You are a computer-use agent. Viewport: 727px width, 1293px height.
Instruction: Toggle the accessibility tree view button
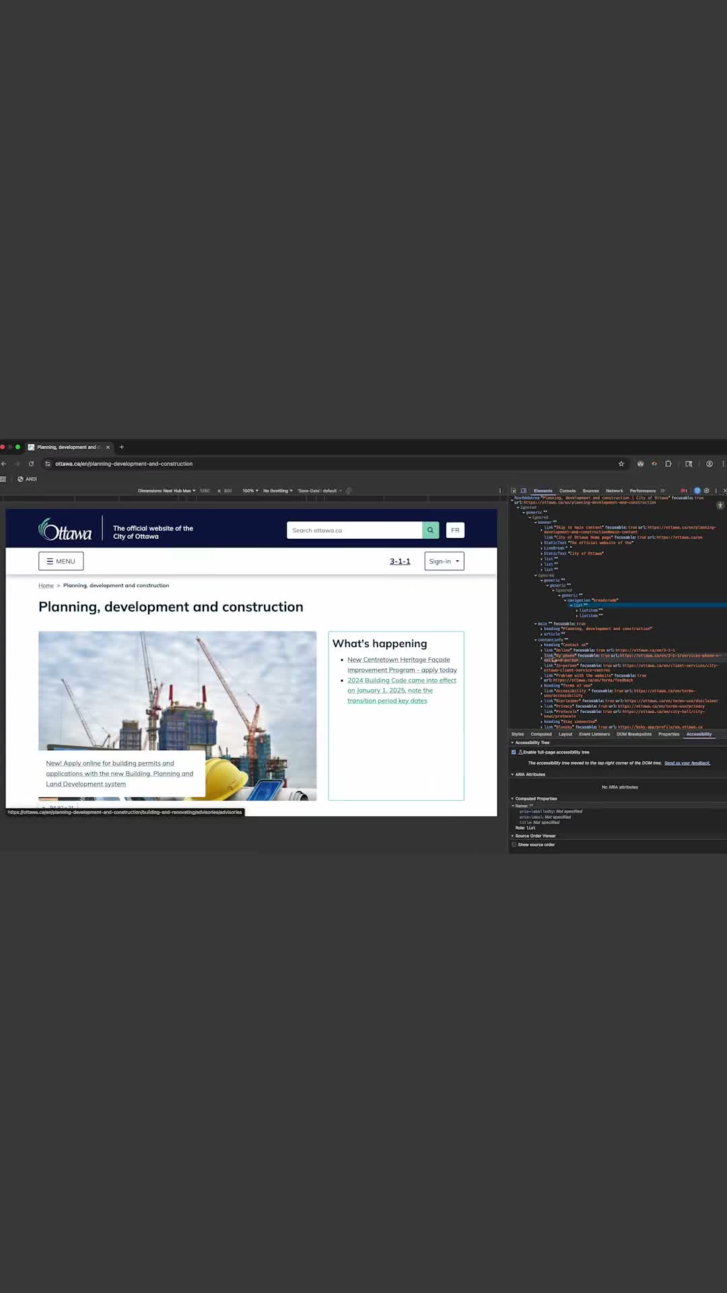[720, 505]
